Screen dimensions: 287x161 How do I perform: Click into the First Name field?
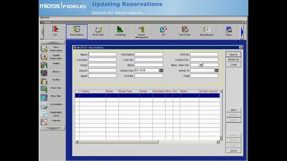click(149, 55)
